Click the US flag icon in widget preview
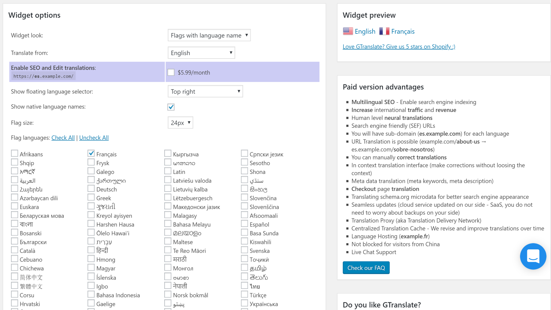This screenshot has width=551, height=310. [348, 31]
